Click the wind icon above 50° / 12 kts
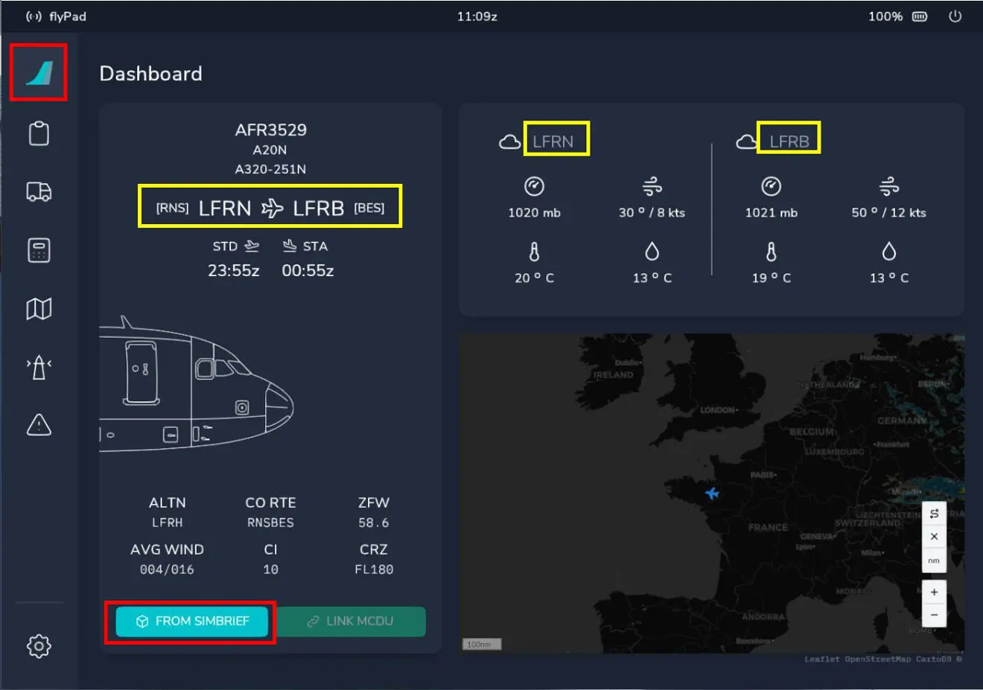The image size is (983, 690). (x=889, y=186)
